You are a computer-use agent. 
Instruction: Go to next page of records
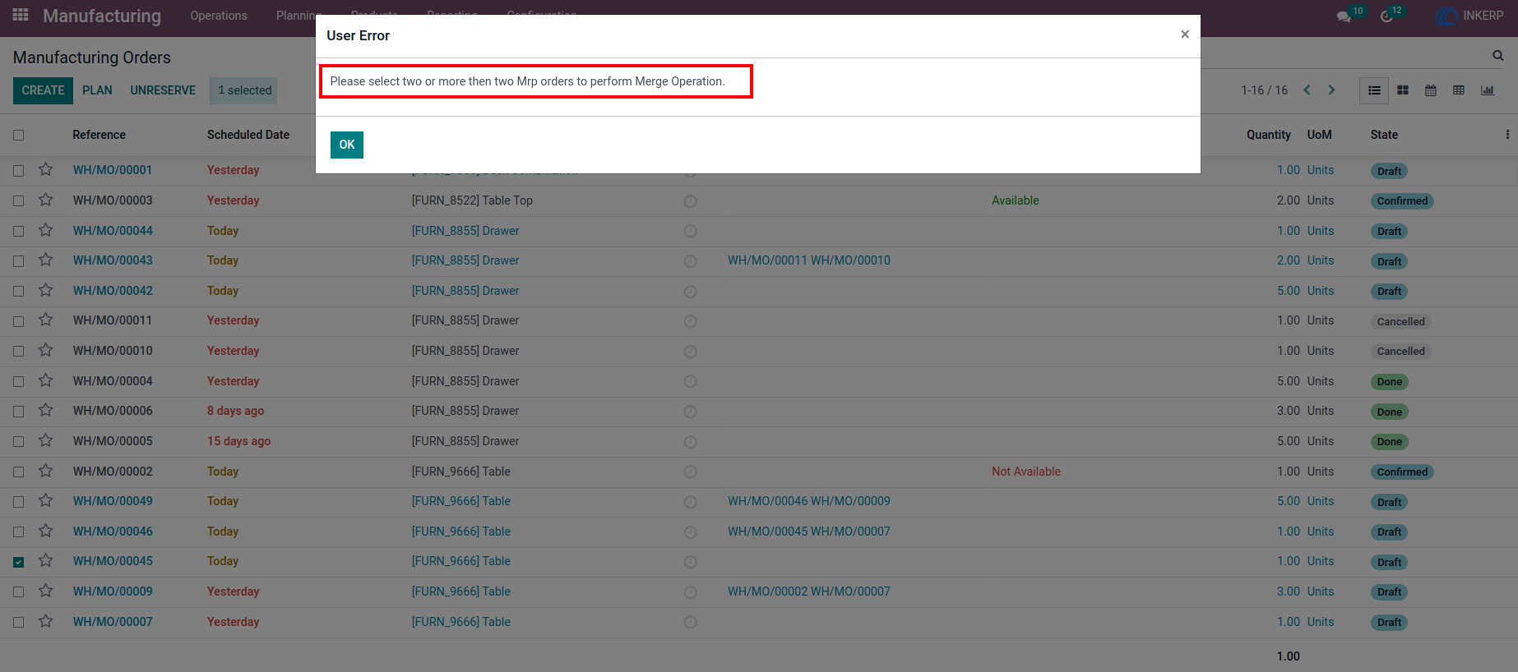point(1331,90)
